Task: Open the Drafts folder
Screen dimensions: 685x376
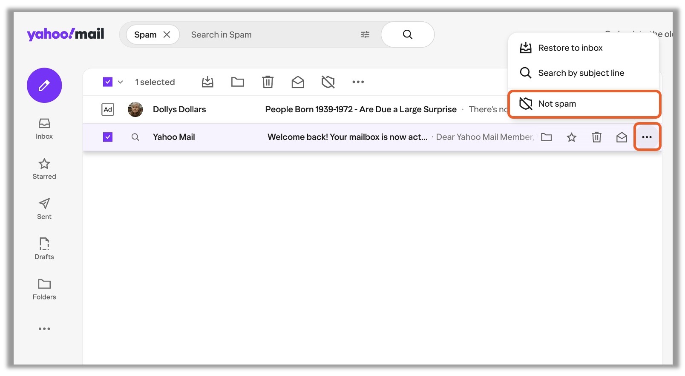Action: tap(44, 249)
